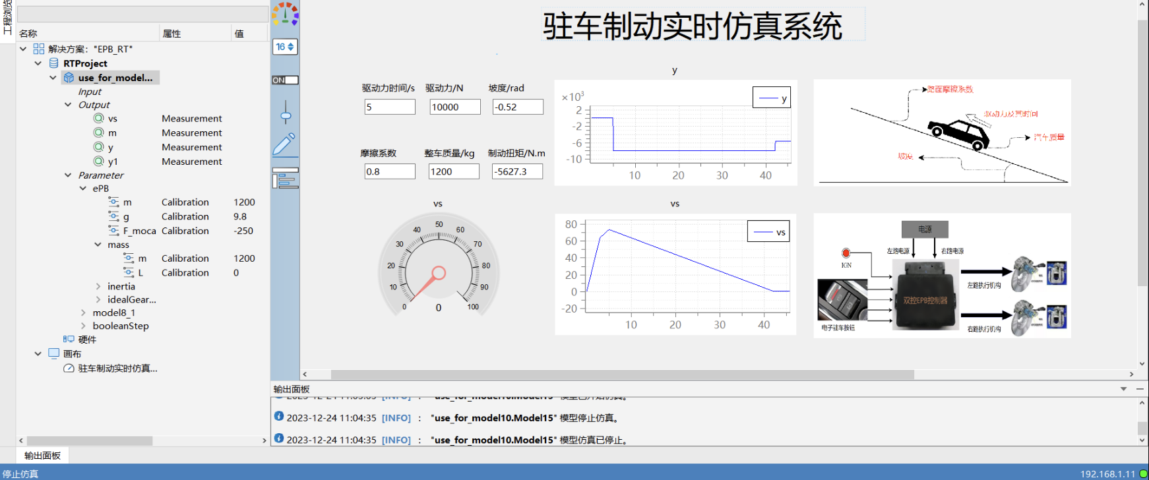Viewport: 1149px width, 480px height.
Task: Click the measurement icon next to vs
Action: [x=99, y=119]
